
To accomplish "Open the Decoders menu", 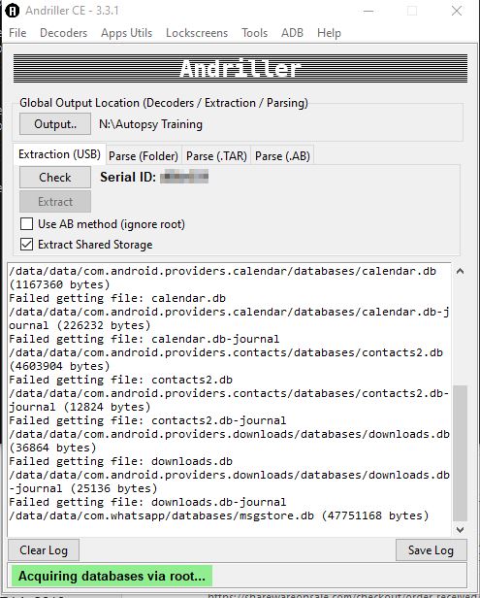I will click(x=63, y=33).
